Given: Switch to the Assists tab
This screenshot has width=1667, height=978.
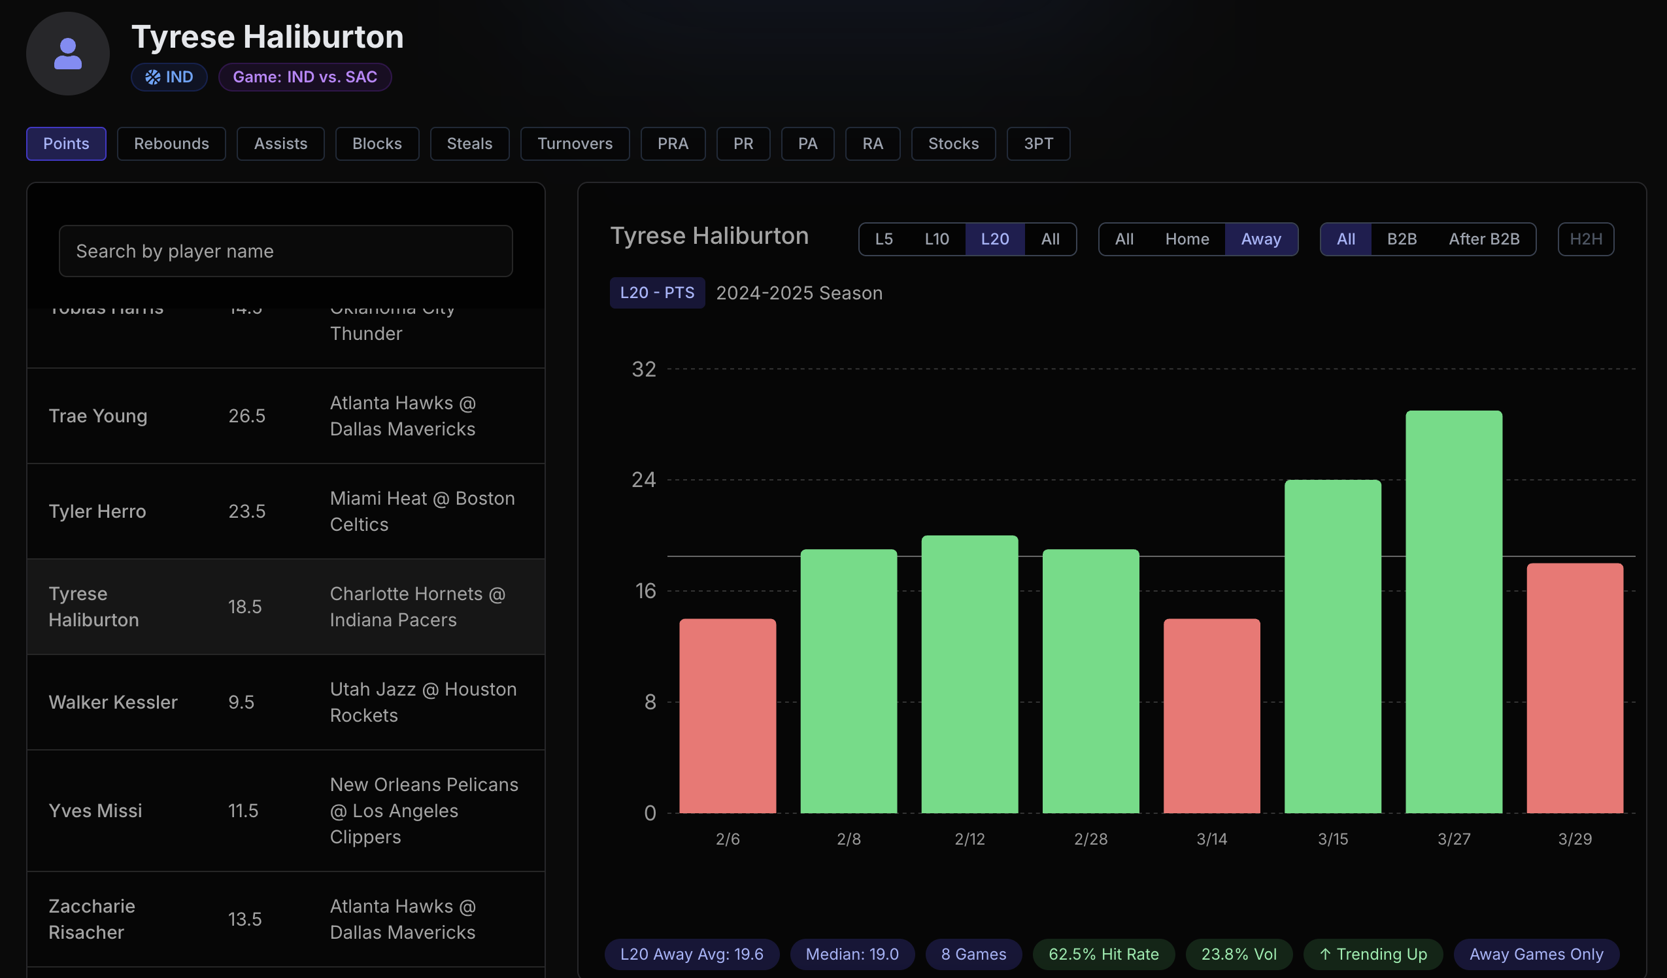Looking at the screenshot, I should pos(280,144).
